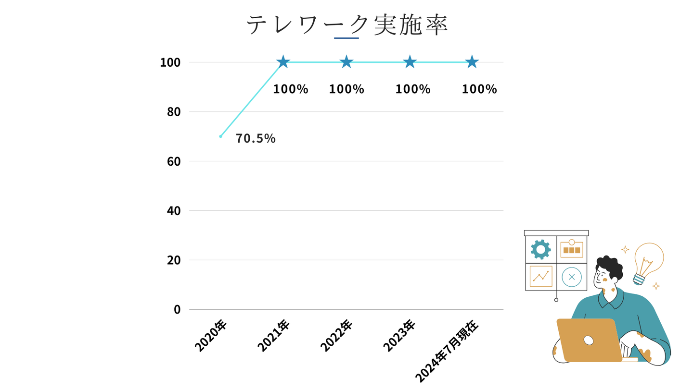The height and width of the screenshot is (389, 693).
Task: Click the 100% label under the 2023 star
Action: point(413,89)
